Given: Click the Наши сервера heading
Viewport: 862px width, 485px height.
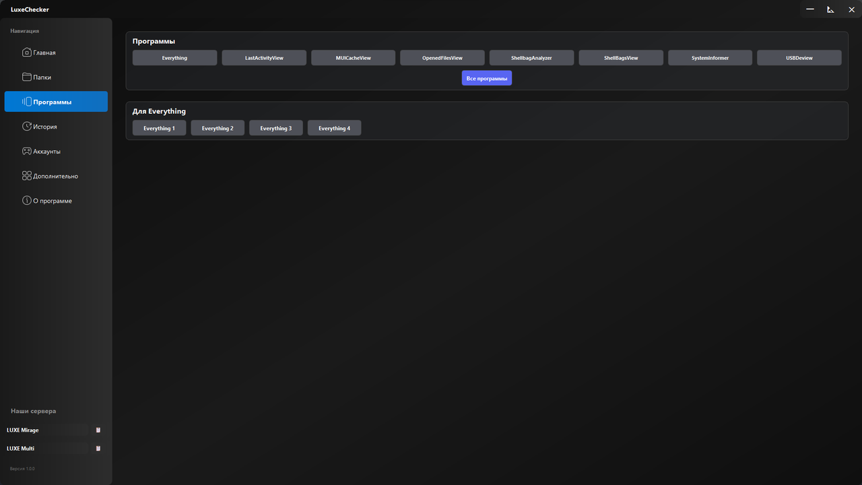Looking at the screenshot, I should [x=34, y=411].
